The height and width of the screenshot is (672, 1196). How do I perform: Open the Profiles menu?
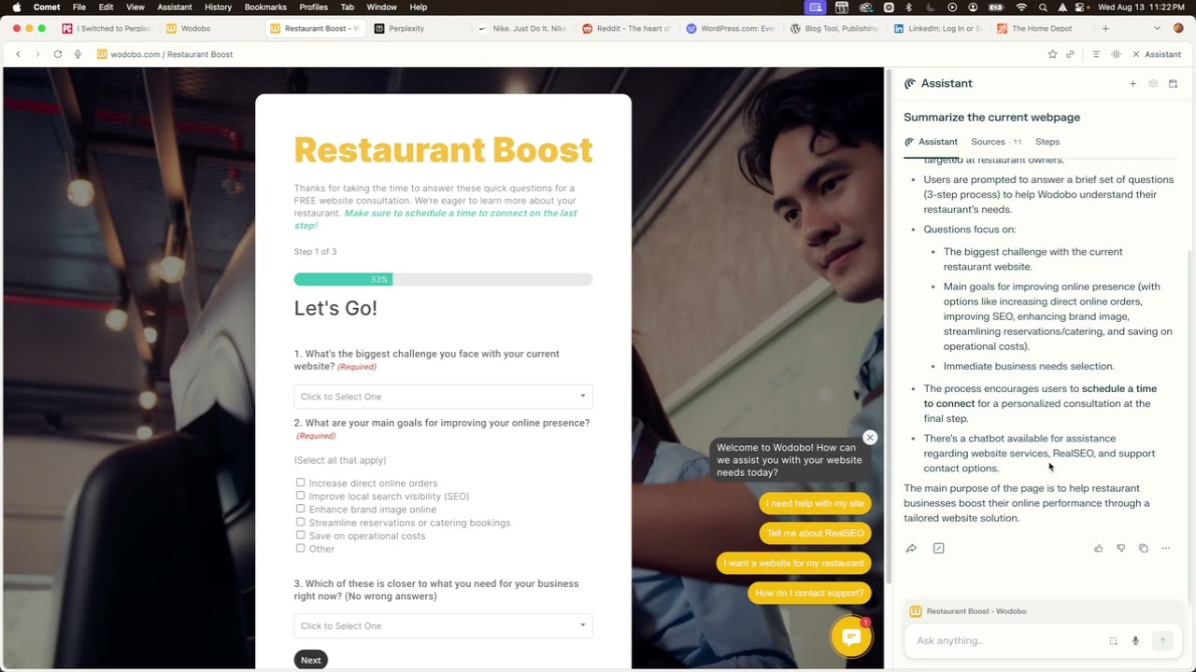(313, 7)
